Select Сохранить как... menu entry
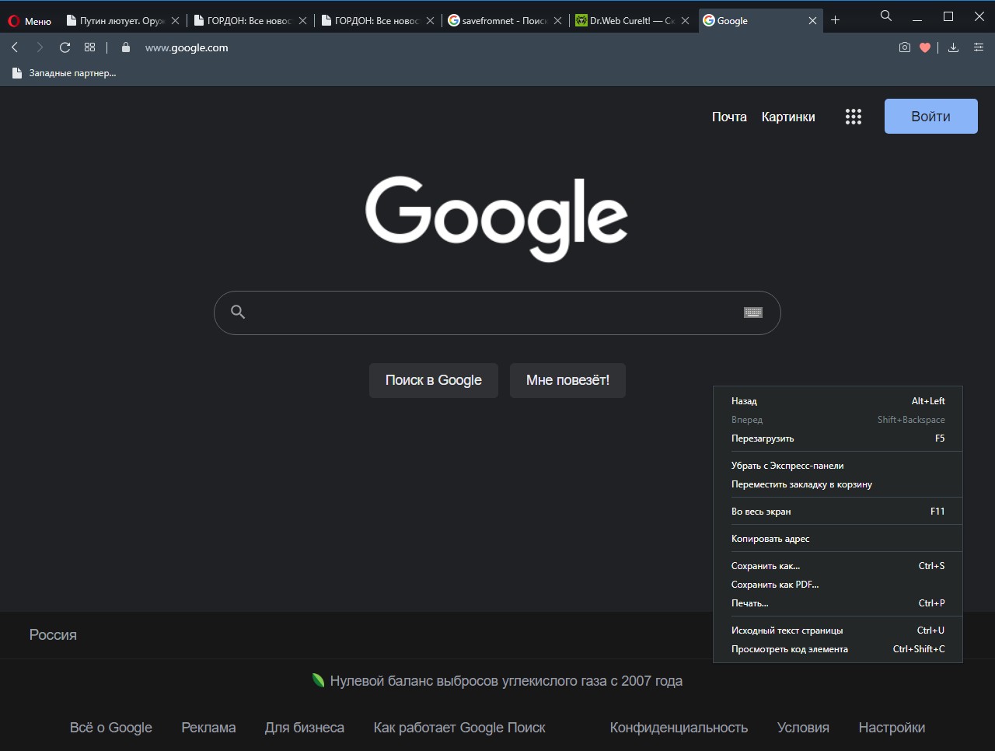Screen dimensions: 995x751 [x=838, y=566]
